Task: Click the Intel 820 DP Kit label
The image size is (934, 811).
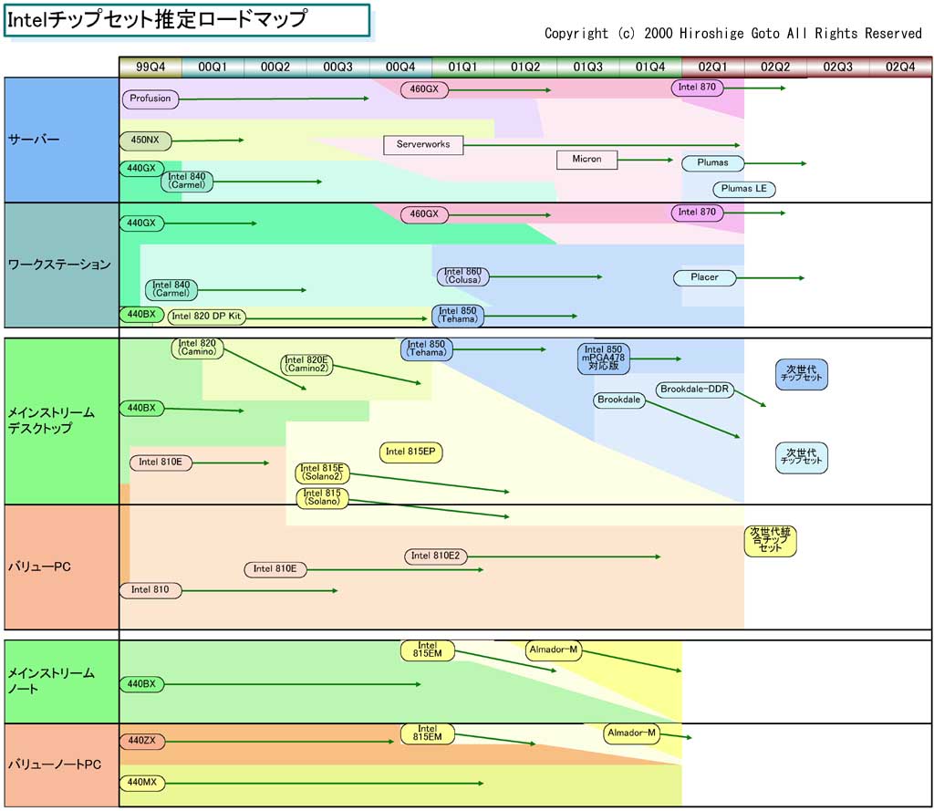Action: (207, 317)
